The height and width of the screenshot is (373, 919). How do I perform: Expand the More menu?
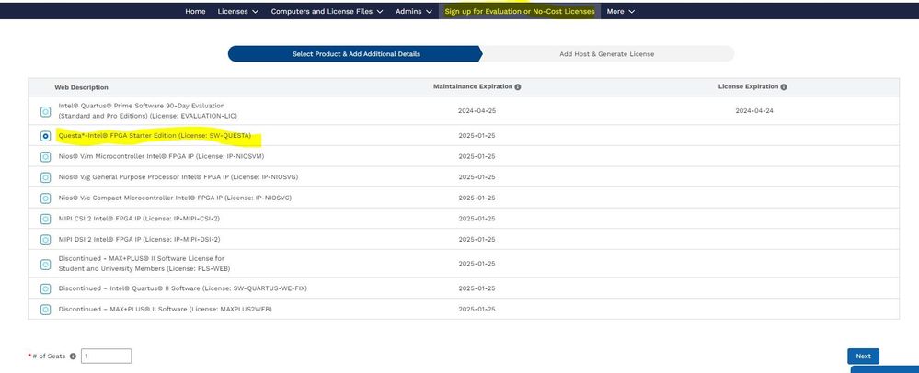[621, 11]
